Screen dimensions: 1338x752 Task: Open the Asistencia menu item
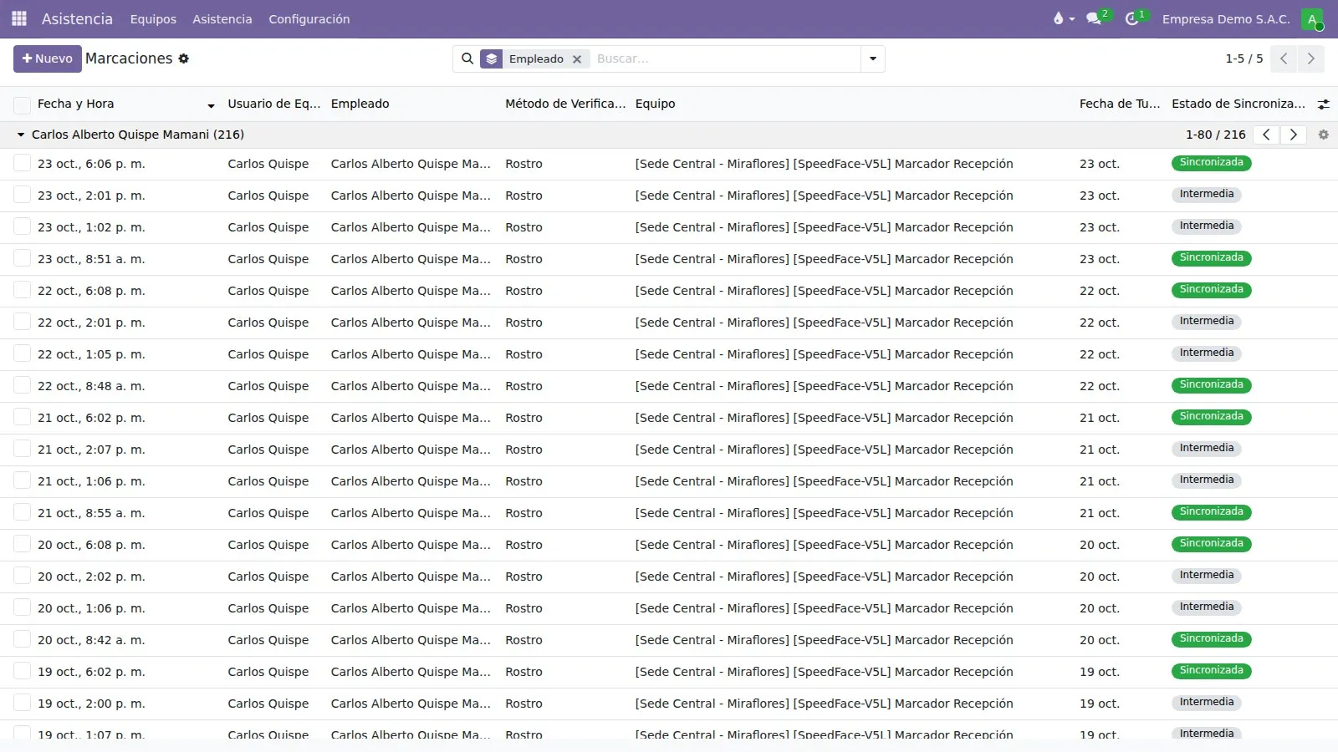coord(222,18)
